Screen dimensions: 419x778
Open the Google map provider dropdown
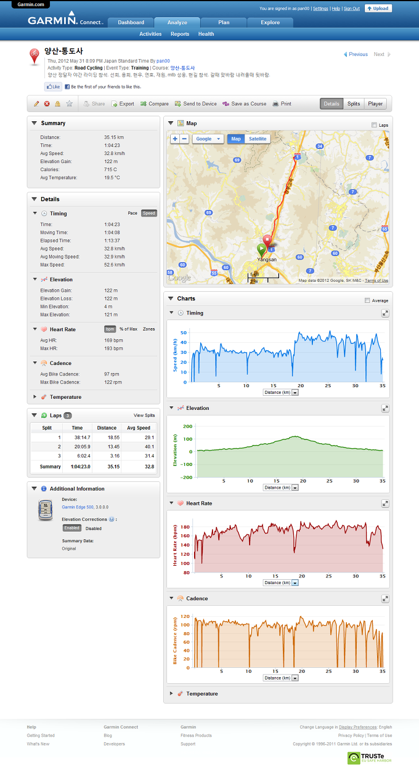208,139
